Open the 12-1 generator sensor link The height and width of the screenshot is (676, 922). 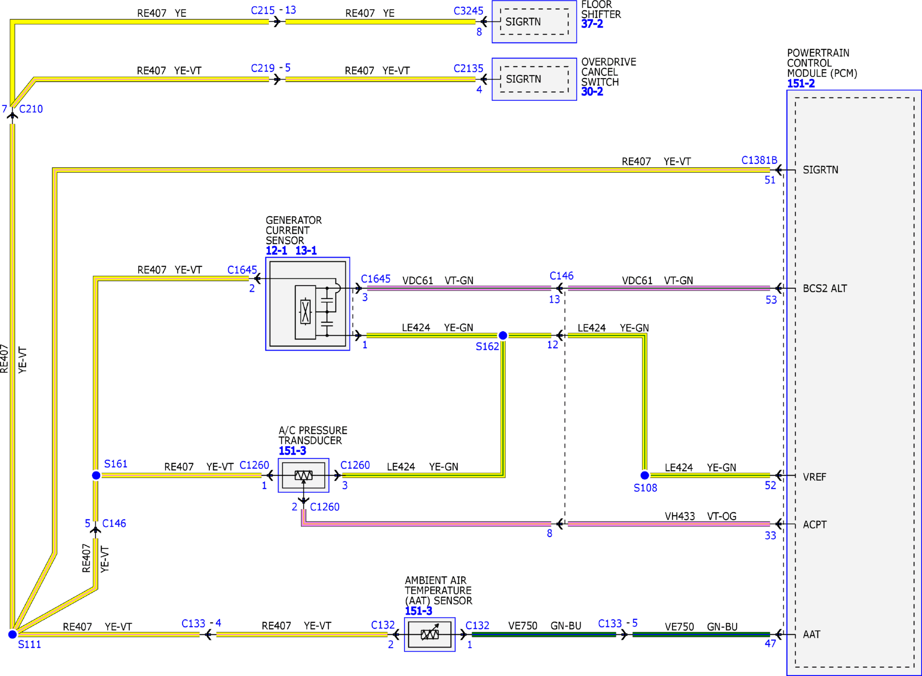pos(276,250)
